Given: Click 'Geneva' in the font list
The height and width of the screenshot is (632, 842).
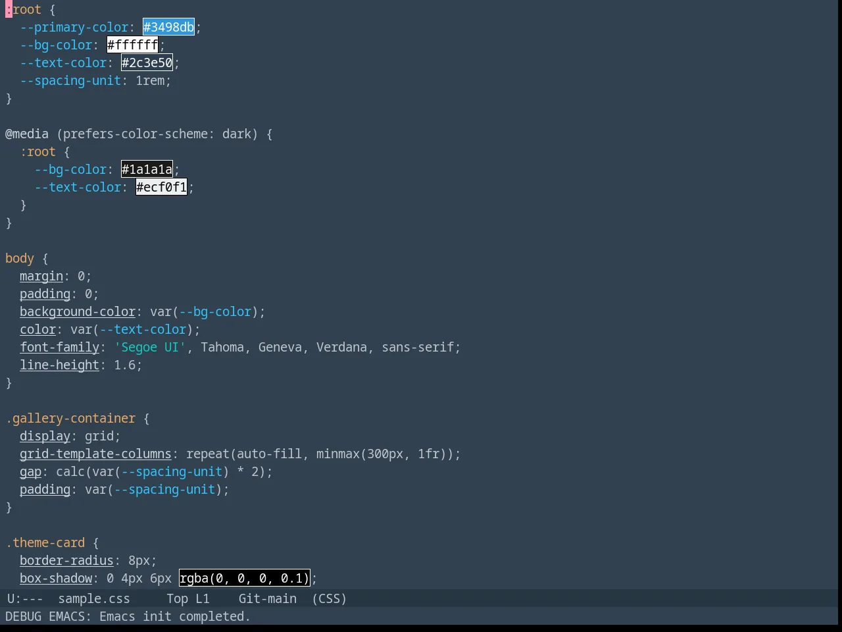Looking at the screenshot, I should tap(280, 347).
